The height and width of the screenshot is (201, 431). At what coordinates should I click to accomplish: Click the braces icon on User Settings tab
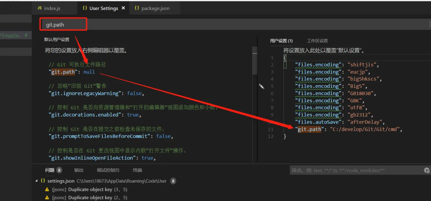coord(85,8)
